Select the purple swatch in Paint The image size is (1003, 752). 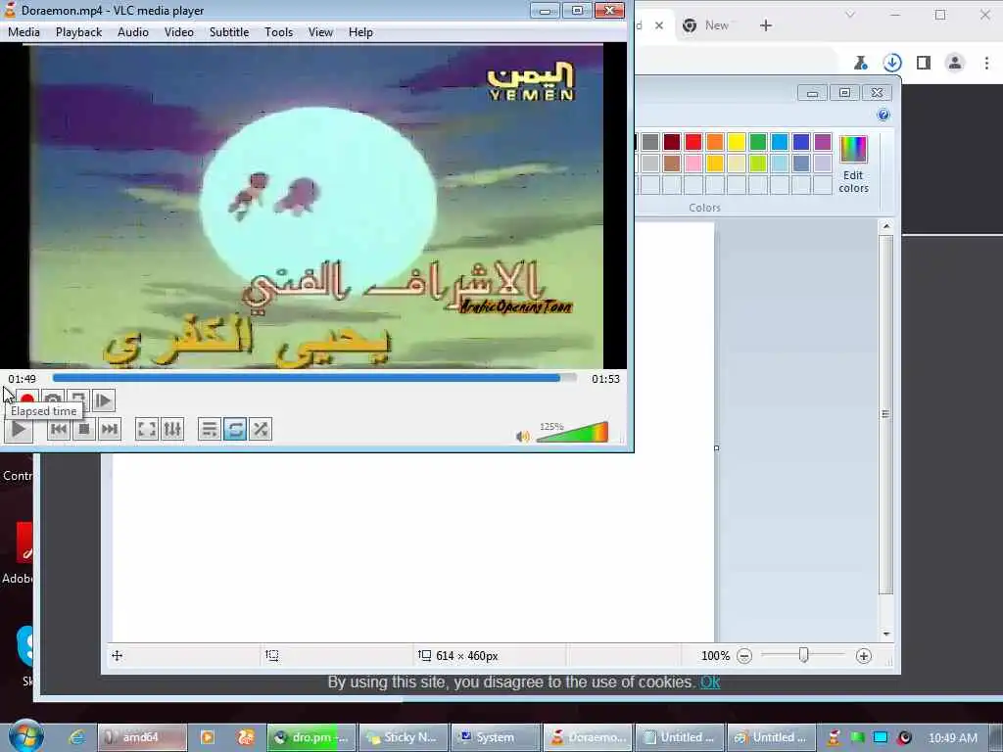pos(823,141)
